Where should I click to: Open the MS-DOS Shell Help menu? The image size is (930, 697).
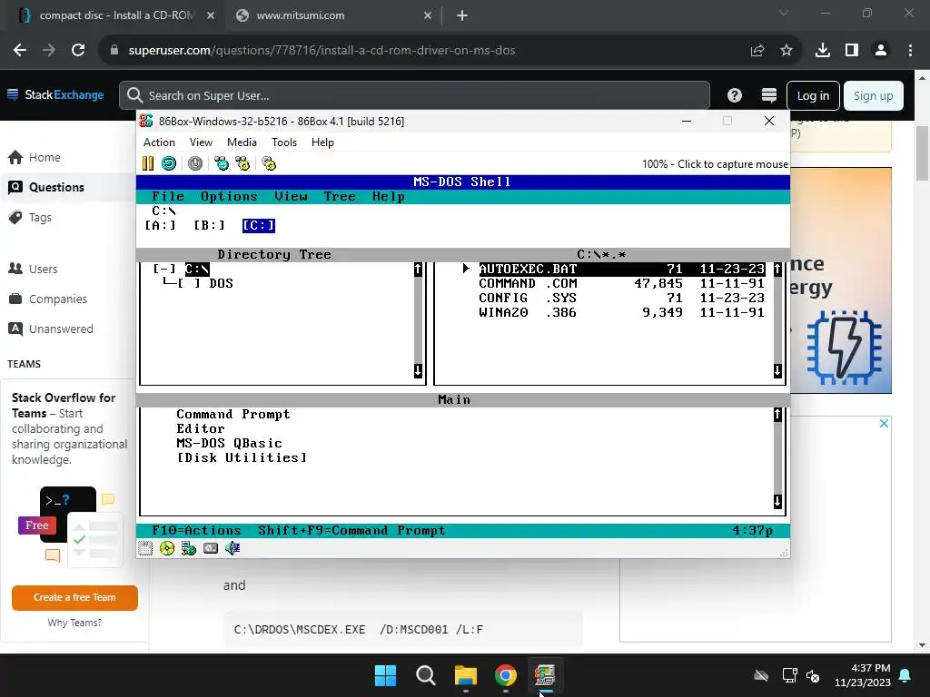click(389, 196)
